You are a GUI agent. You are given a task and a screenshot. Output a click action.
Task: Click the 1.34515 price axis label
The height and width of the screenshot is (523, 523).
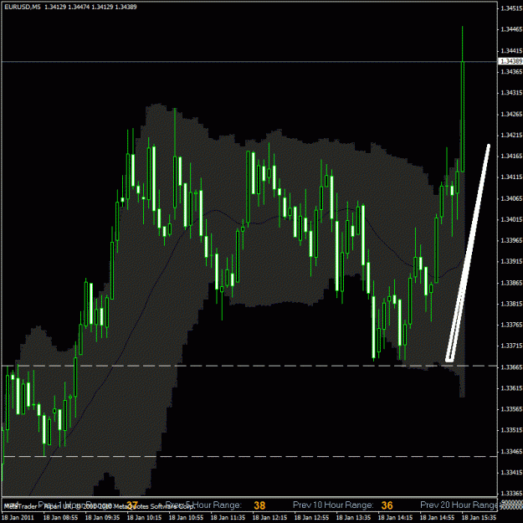tap(511, 8)
